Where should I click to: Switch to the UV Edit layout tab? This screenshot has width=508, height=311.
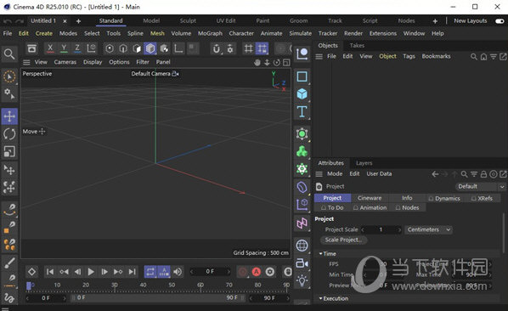(x=226, y=20)
